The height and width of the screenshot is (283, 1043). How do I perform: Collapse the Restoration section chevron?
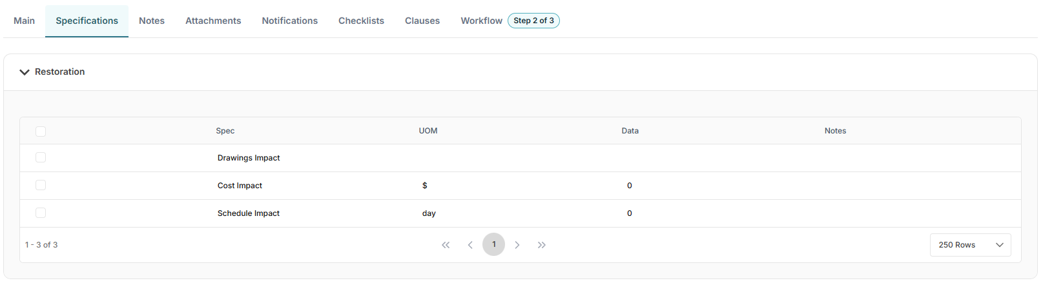coord(25,72)
